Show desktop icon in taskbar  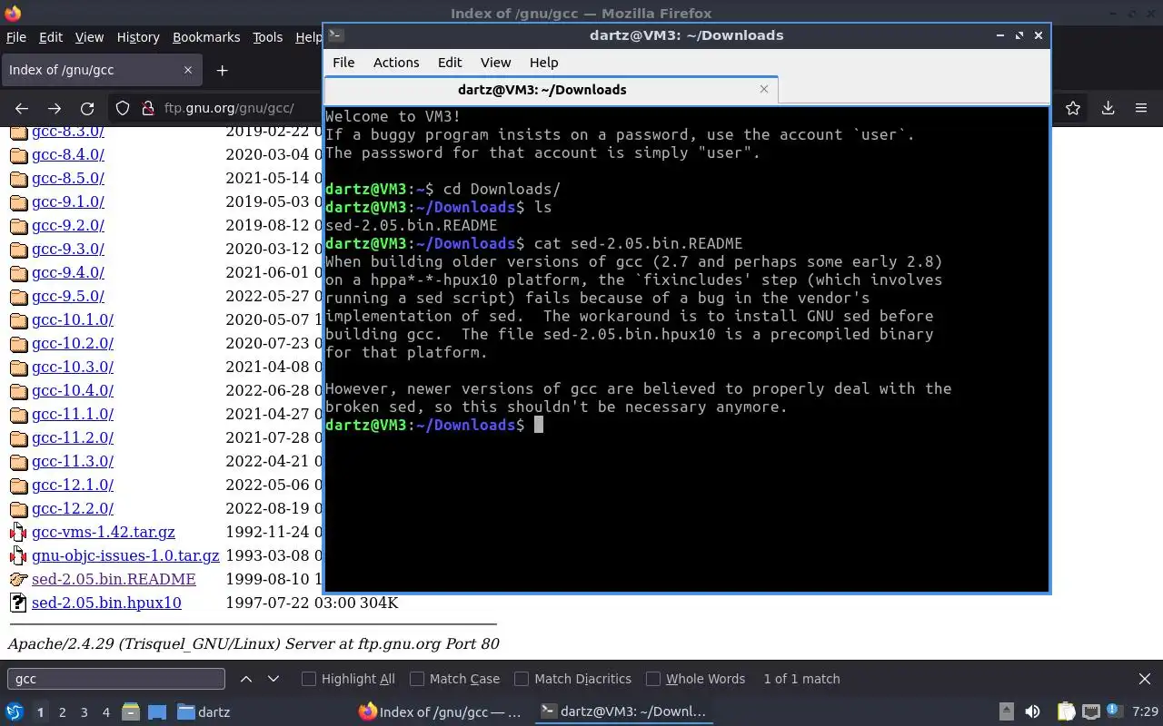pyautogui.click(x=157, y=712)
